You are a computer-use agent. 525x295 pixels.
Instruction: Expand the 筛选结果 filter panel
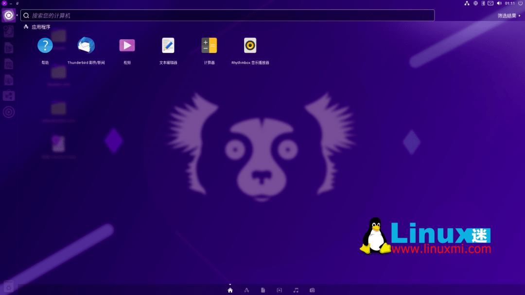click(x=506, y=15)
